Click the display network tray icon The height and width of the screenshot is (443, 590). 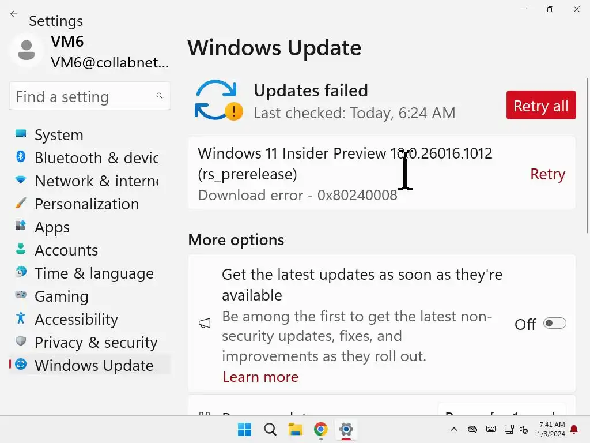pyautogui.click(x=509, y=429)
